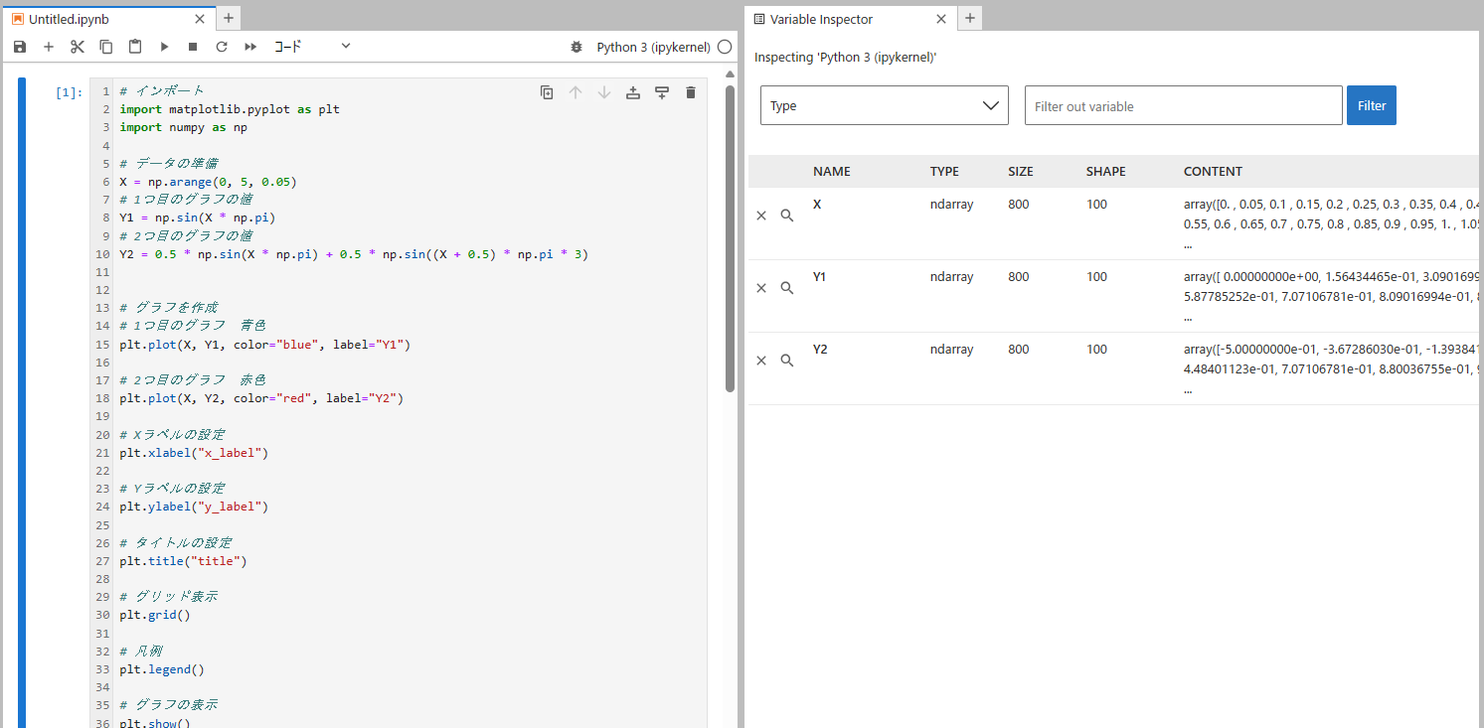Screen dimensions: 1484x728
Task: Click the paste cell icon
Action: tap(135, 47)
